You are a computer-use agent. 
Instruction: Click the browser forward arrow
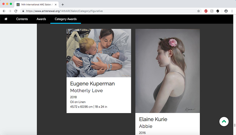pos(10,11)
